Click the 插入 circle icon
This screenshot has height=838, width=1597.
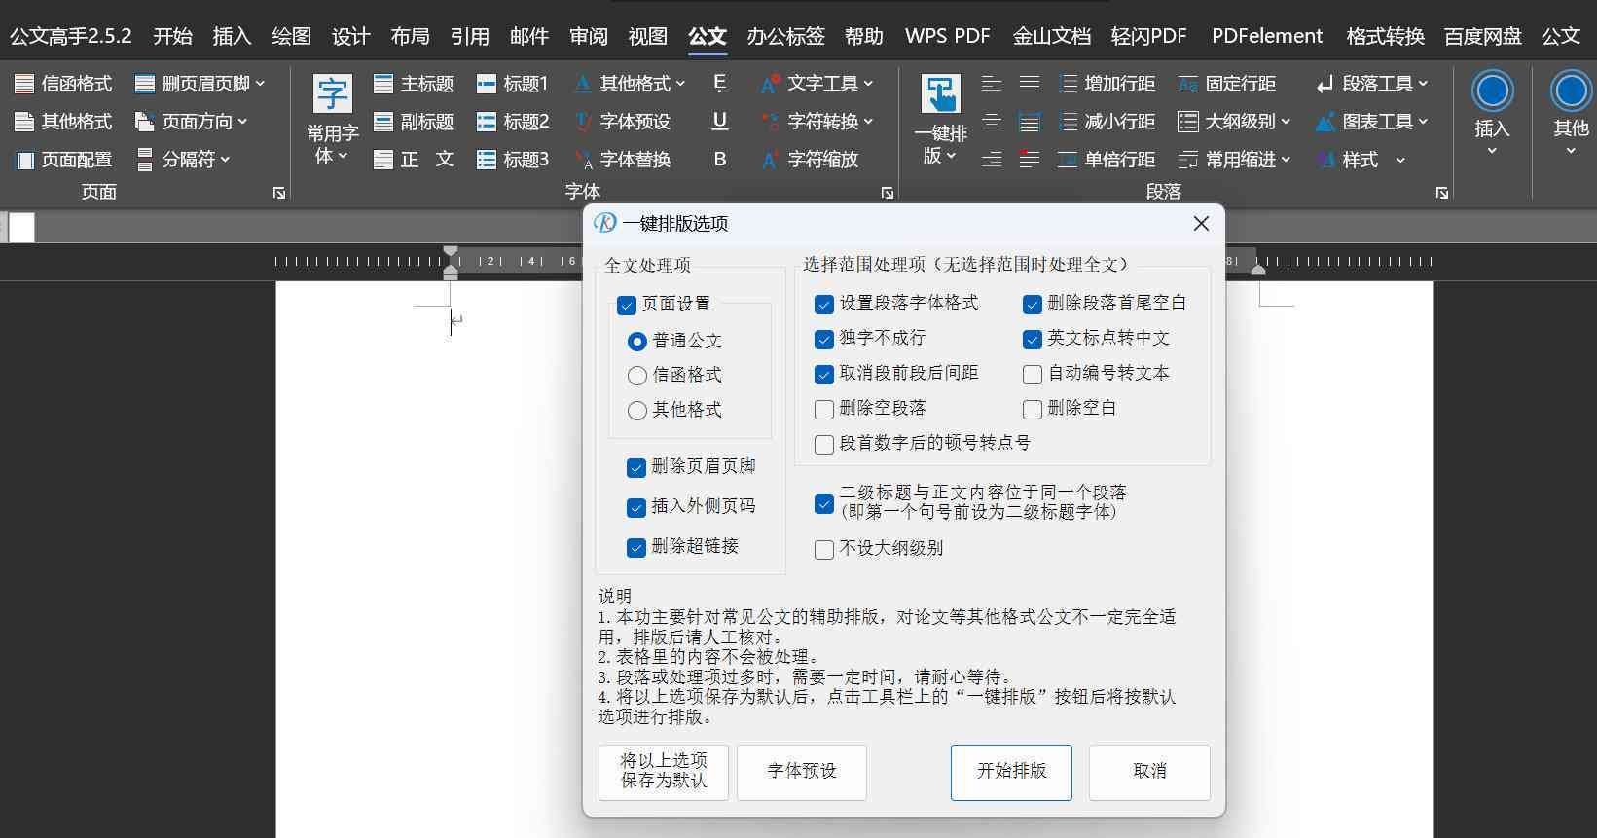pyautogui.click(x=1492, y=91)
